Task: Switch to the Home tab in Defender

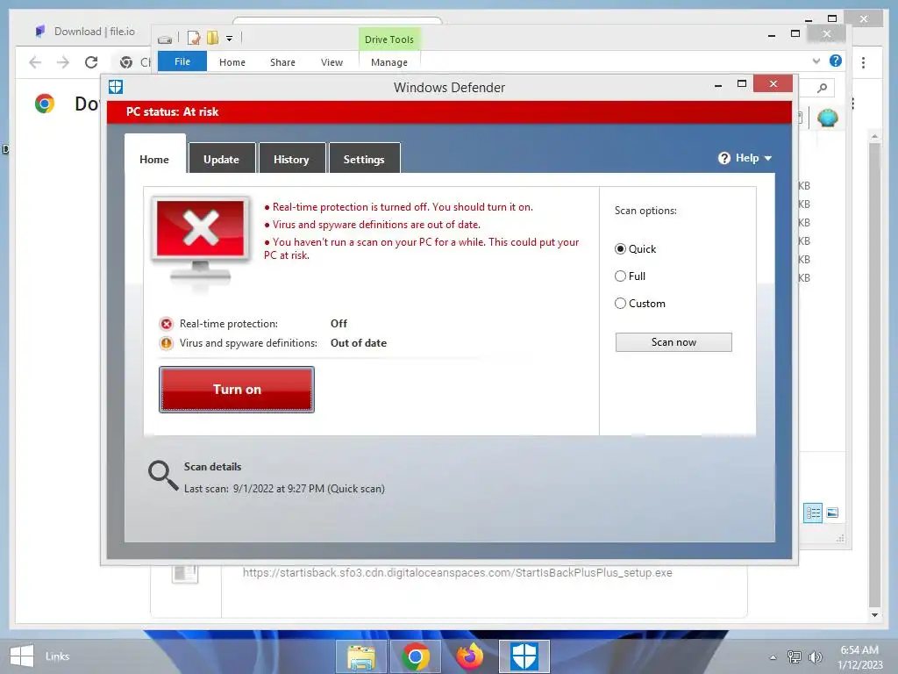Action: click(154, 159)
